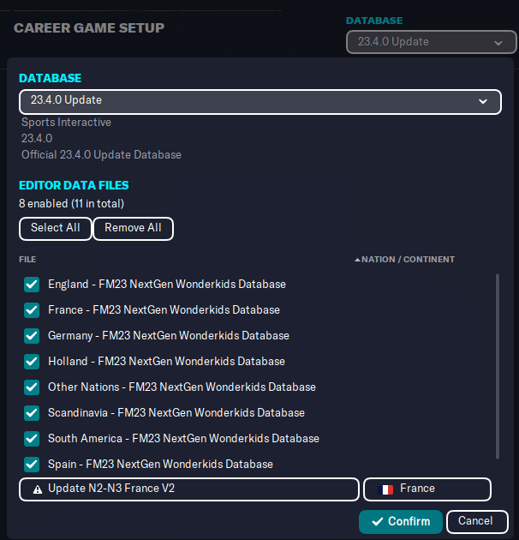Toggle the Holland NextGen Wonderkids checkbox

(32, 362)
